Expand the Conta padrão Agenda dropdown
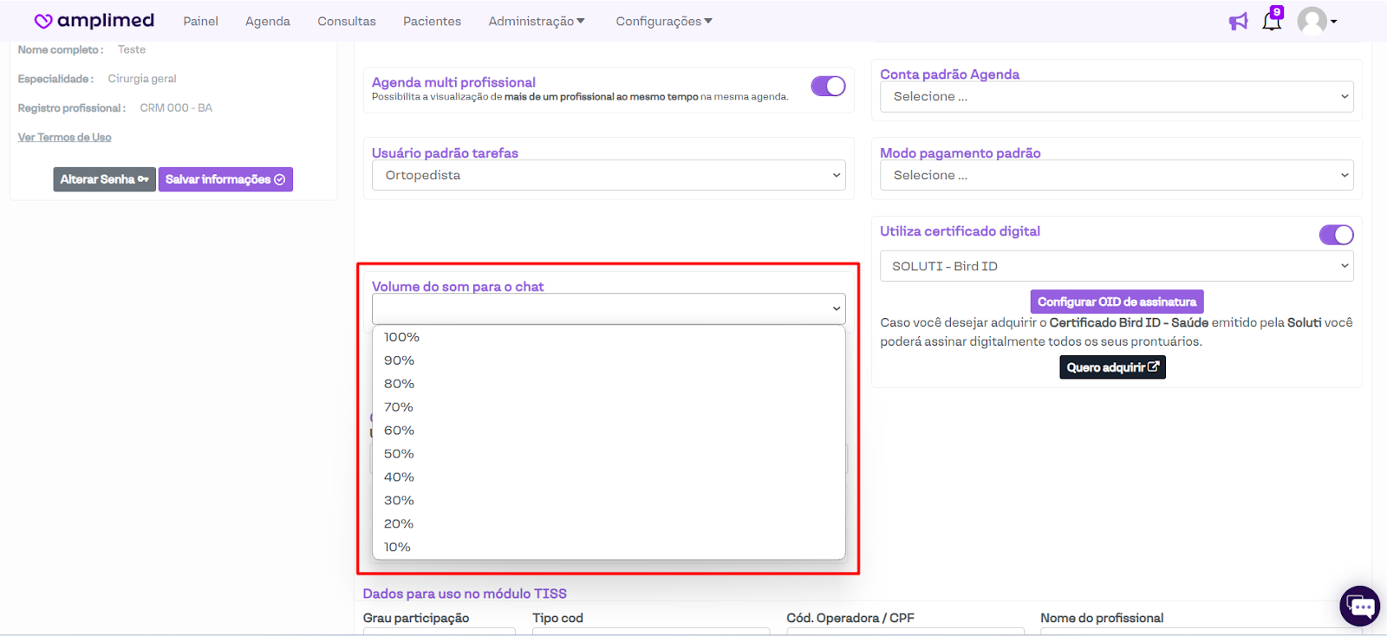 [1117, 97]
